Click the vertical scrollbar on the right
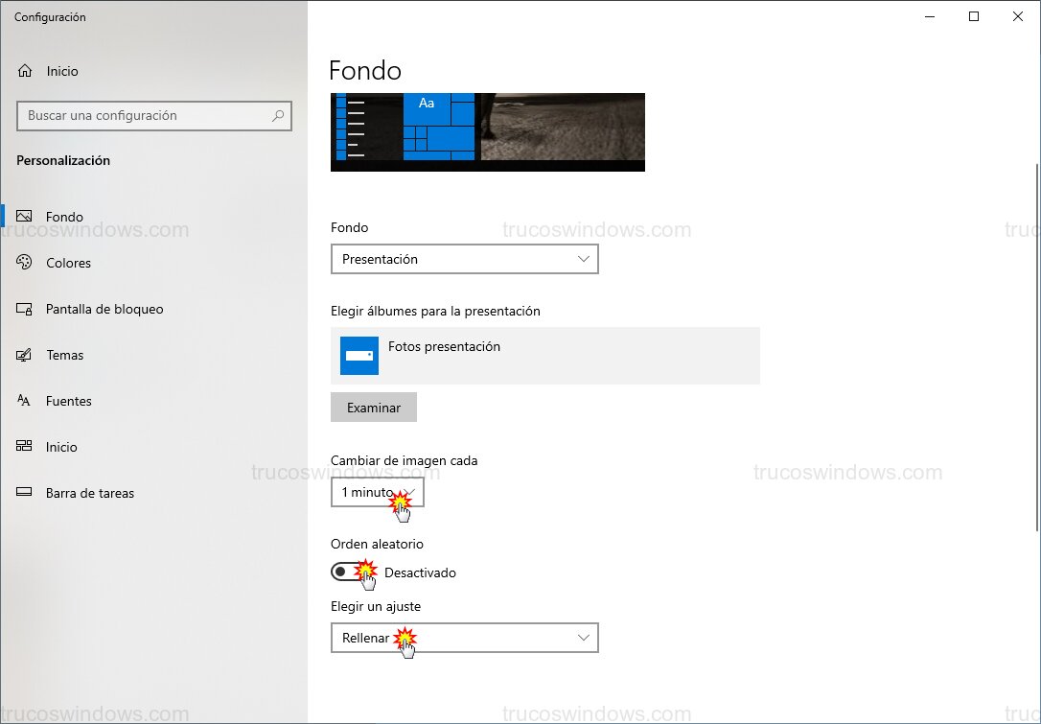Screen dimensions: 1041x724 coord(1034,345)
